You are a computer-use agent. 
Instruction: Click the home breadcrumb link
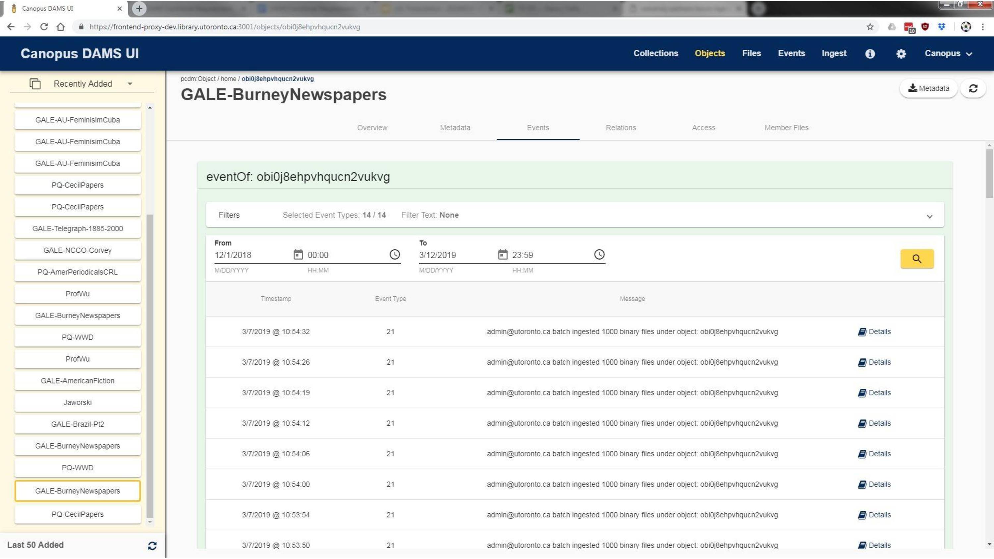pos(228,79)
